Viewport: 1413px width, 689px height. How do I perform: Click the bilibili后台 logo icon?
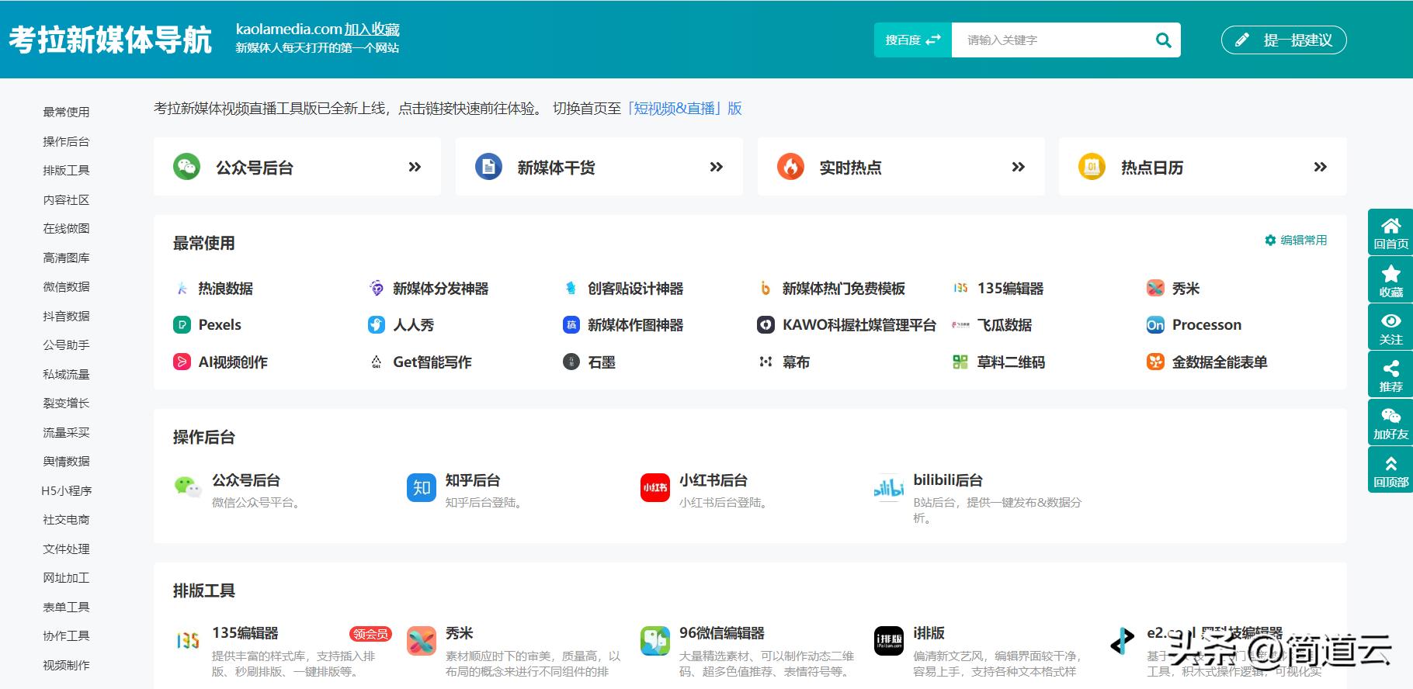(889, 487)
